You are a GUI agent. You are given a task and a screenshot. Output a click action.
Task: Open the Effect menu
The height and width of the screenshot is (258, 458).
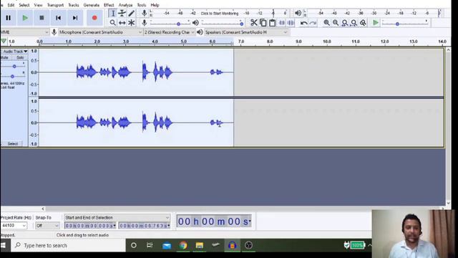(109, 5)
